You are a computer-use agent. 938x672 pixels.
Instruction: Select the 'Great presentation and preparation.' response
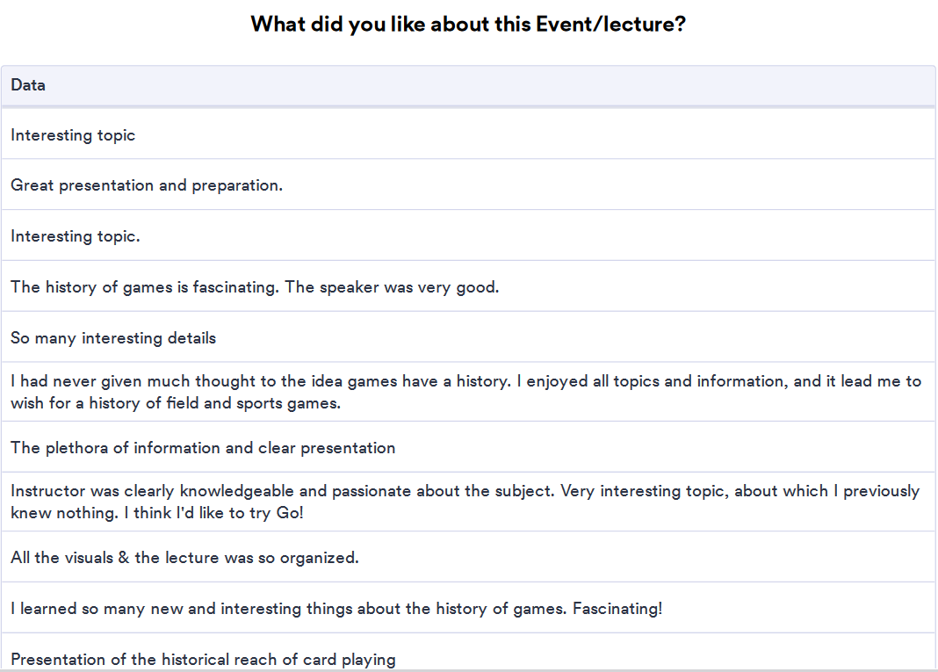[147, 185]
